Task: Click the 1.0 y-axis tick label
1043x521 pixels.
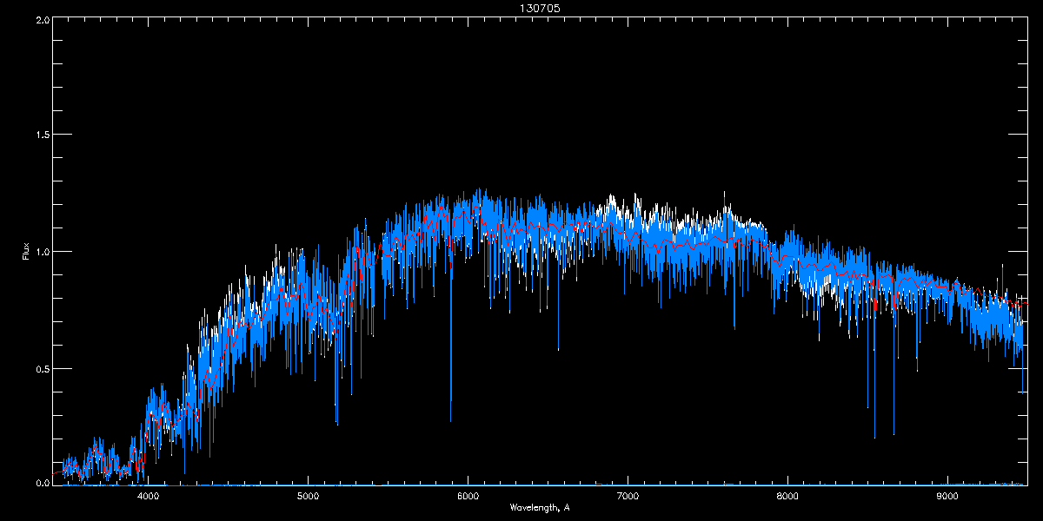Action: point(42,251)
